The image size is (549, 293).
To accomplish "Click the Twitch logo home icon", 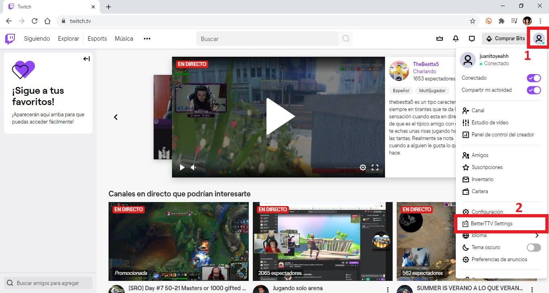I will pyautogui.click(x=10, y=39).
